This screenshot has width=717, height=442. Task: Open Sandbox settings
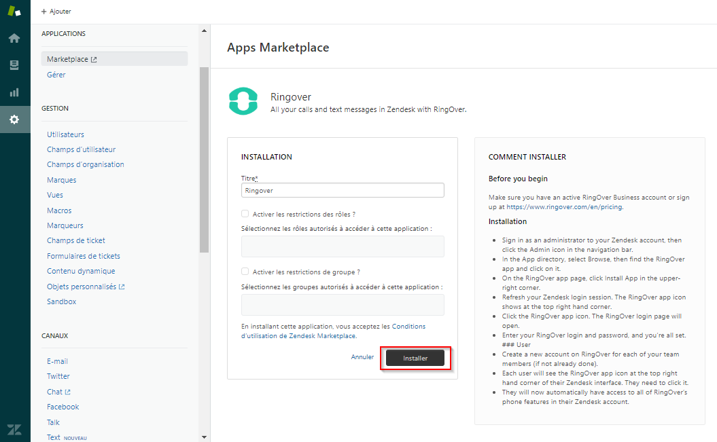(x=62, y=302)
